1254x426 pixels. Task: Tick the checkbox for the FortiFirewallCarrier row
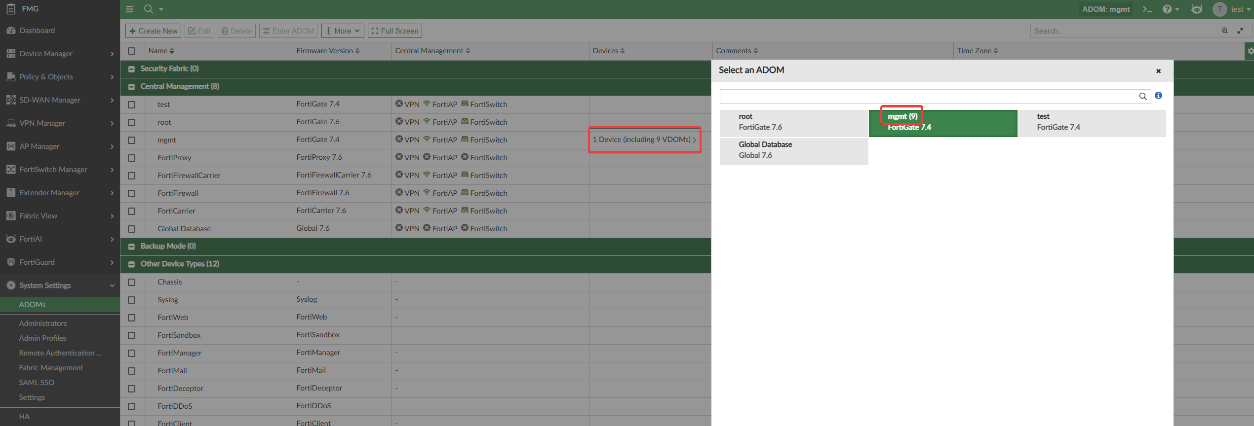pos(131,176)
